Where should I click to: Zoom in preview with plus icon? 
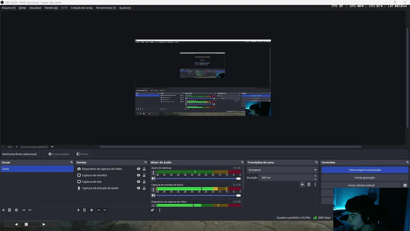pyautogui.click(x=17, y=147)
